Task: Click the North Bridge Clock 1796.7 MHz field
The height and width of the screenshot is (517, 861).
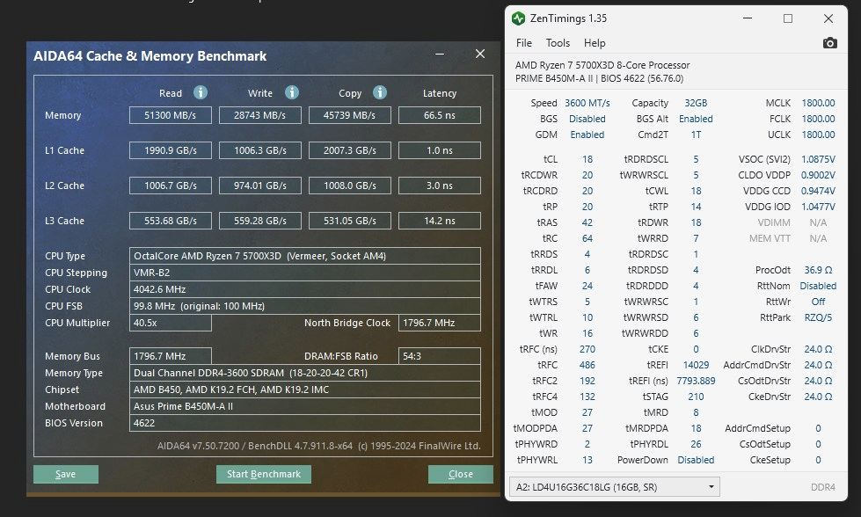Action: click(439, 323)
